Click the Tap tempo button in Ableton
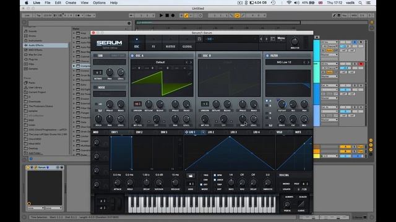396x222 pixels. point(38,15)
